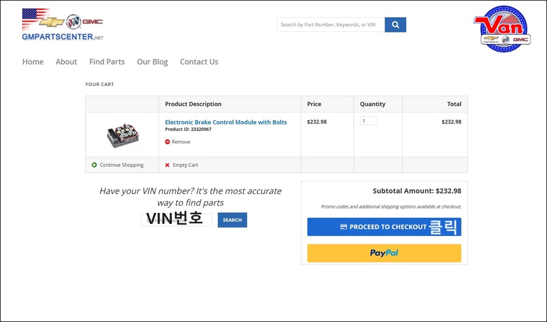Click PROCEED TO CHECKOUT button
Viewport: 547px width, 322px height.
[384, 227]
